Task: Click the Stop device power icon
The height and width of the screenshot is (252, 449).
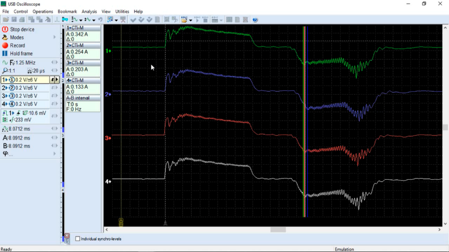Action: click(5, 29)
